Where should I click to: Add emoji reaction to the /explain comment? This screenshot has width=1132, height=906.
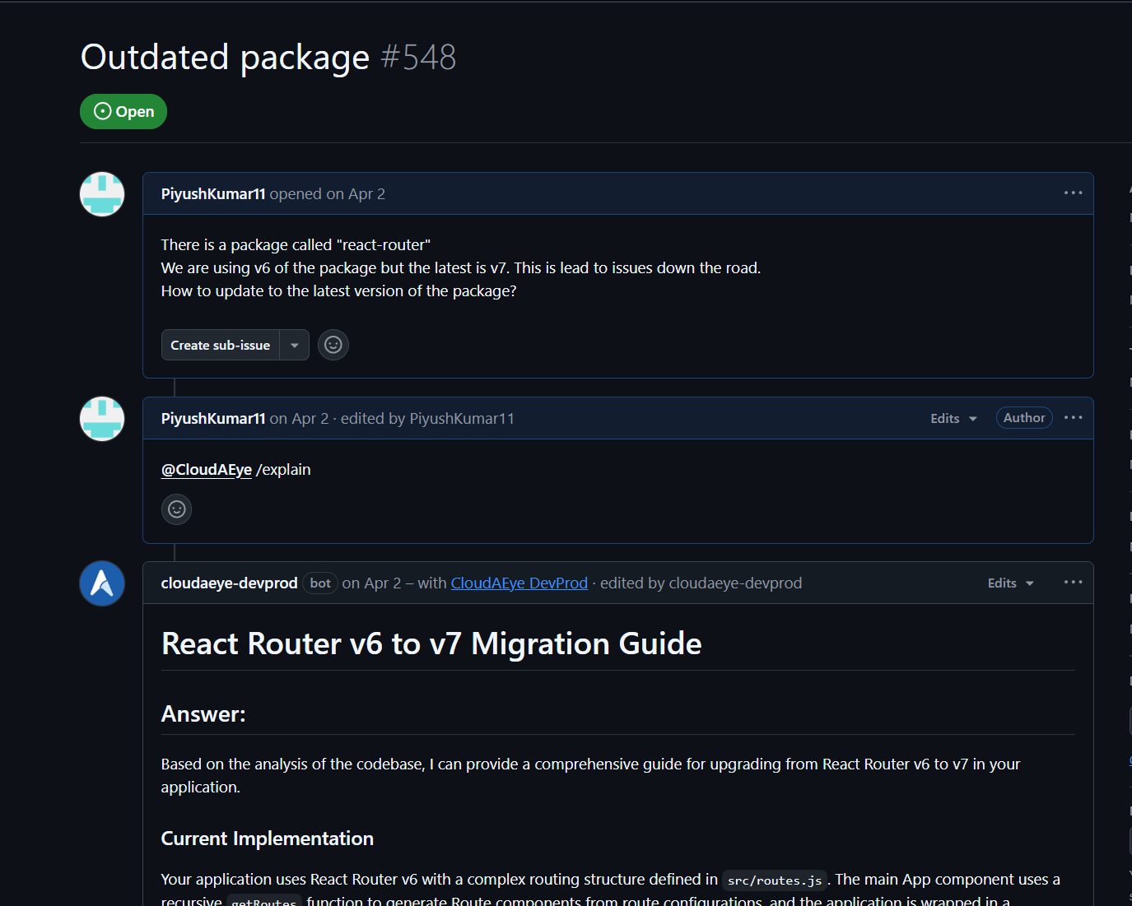coord(177,509)
